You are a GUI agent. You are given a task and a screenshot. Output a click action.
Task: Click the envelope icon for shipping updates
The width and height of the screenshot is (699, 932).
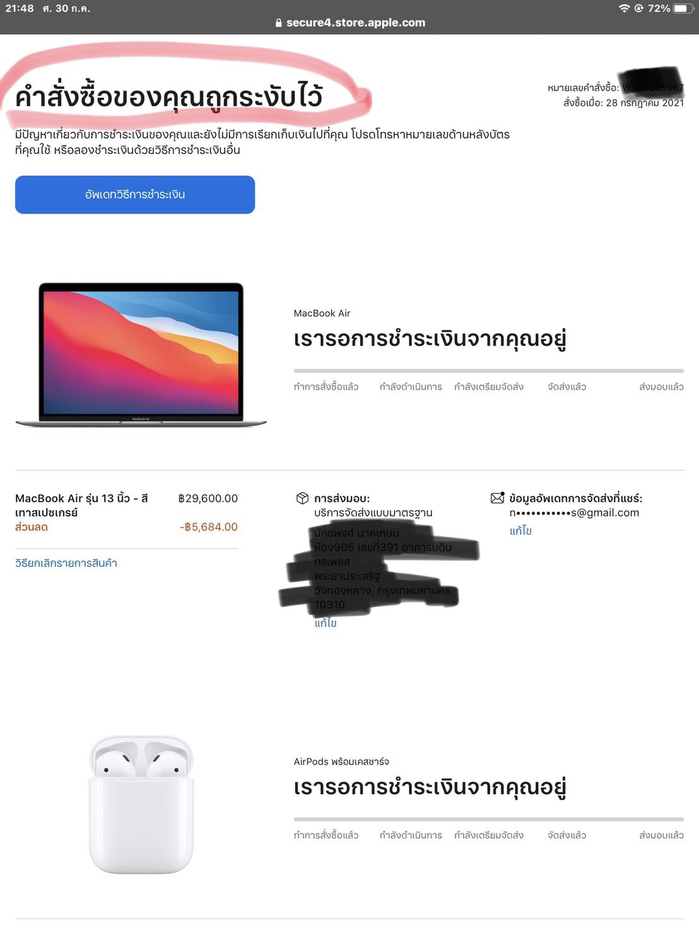(498, 498)
